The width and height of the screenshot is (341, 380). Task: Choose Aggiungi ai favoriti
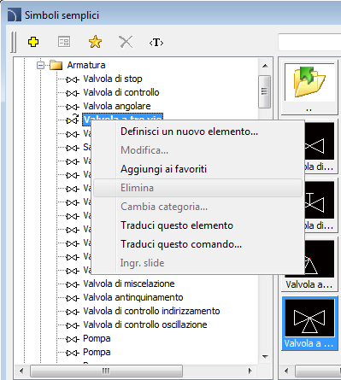(197, 169)
